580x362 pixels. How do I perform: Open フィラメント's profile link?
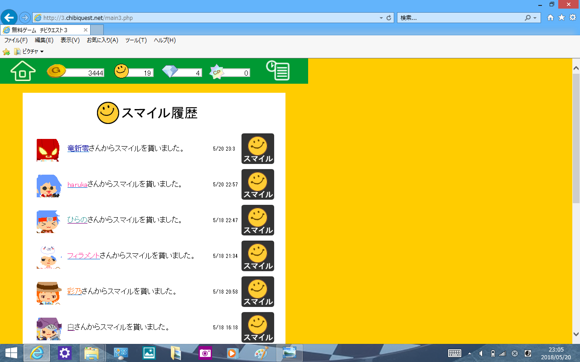click(83, 256)
